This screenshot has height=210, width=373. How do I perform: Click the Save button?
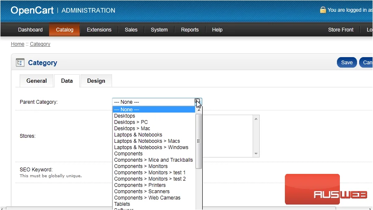pyautogui.click(x=347, y=63)
